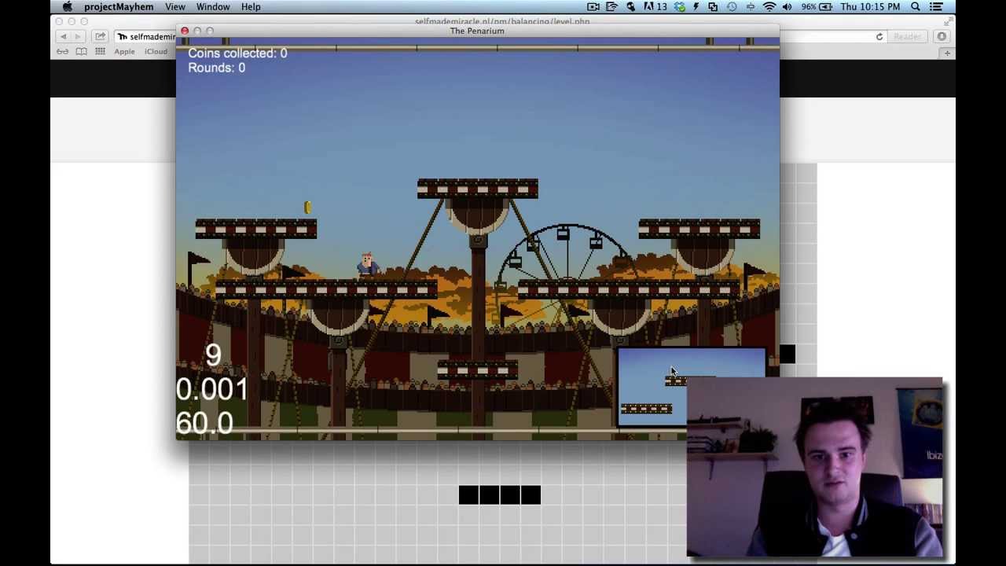Click the 0.001 debug value

tap(212, 389)
